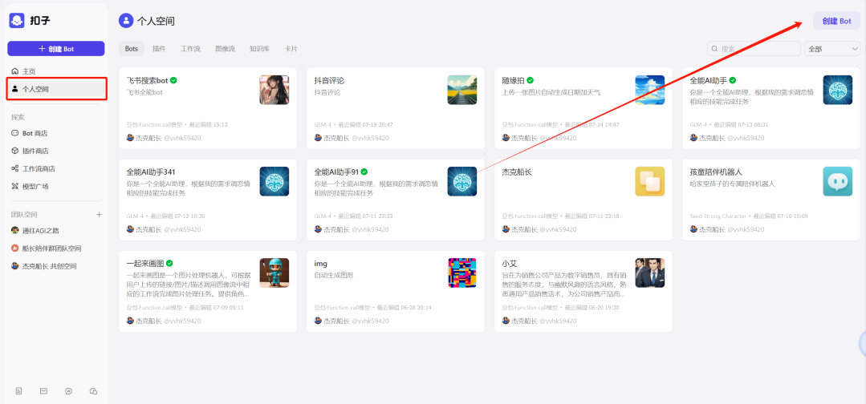Open 通往AGI之路 team space
The height and width of the screenshot is (404, 866).
[42, 231]
